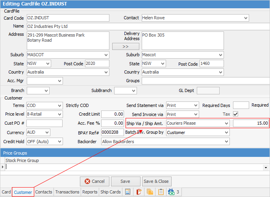The width and height of the screenshot is (270, 197).
Task: Open the Backorder dropdown list
Action: pos(226,142)
